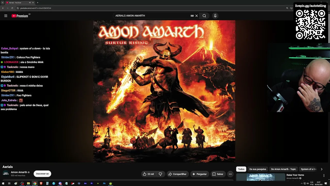Share the video with Compartilhar
Viewport: 330px width, 186px height.
click(177, 174)
